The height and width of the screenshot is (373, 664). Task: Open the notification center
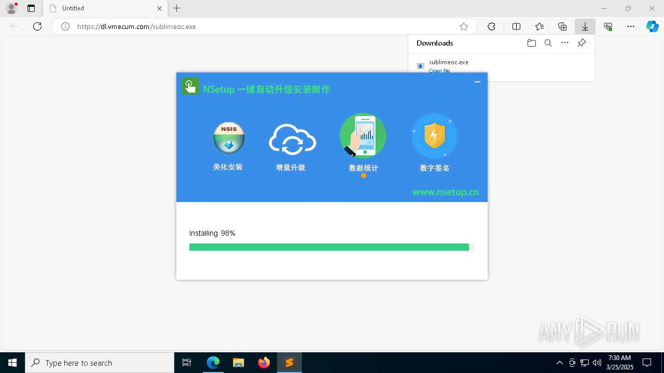pyautogui.click(x=647, y=363)
